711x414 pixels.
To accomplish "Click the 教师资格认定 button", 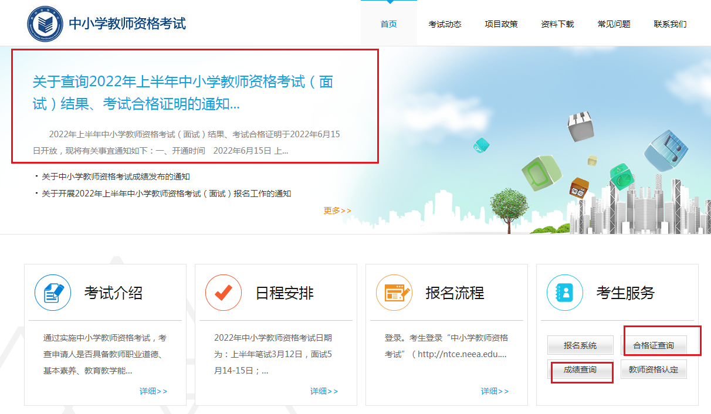I will [x=653, y=369].
